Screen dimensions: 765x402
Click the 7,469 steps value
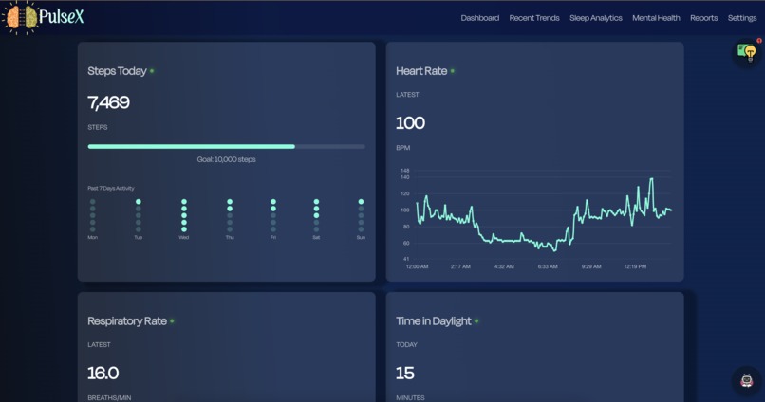(108, 102)
